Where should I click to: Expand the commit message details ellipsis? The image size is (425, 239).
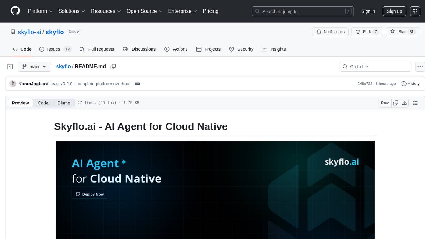[137, 84]
